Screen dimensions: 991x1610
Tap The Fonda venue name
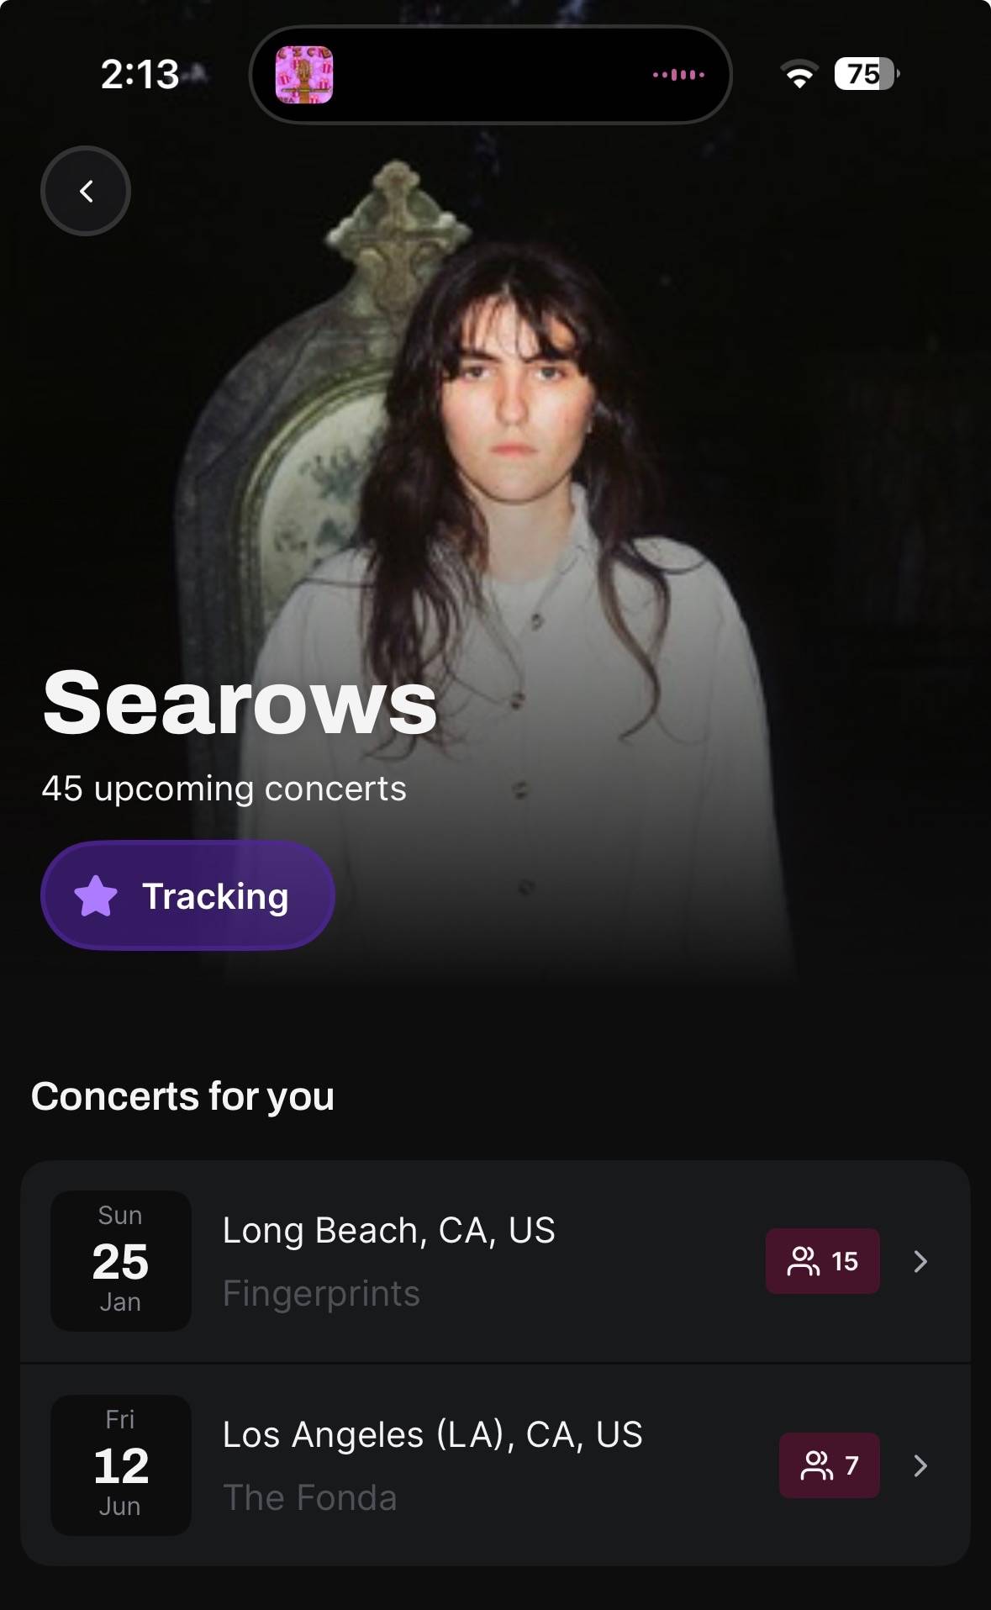coord(309,1497)
